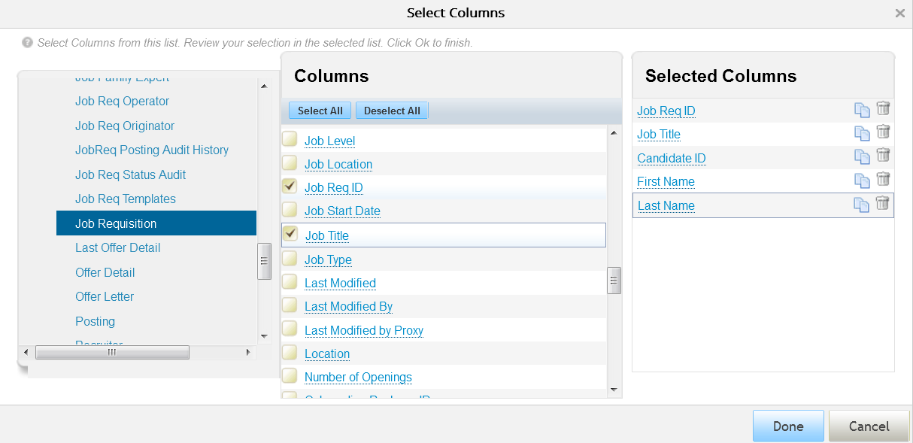
Task: Enable the Number of Openings checkbox
Action: click(290, 378)
